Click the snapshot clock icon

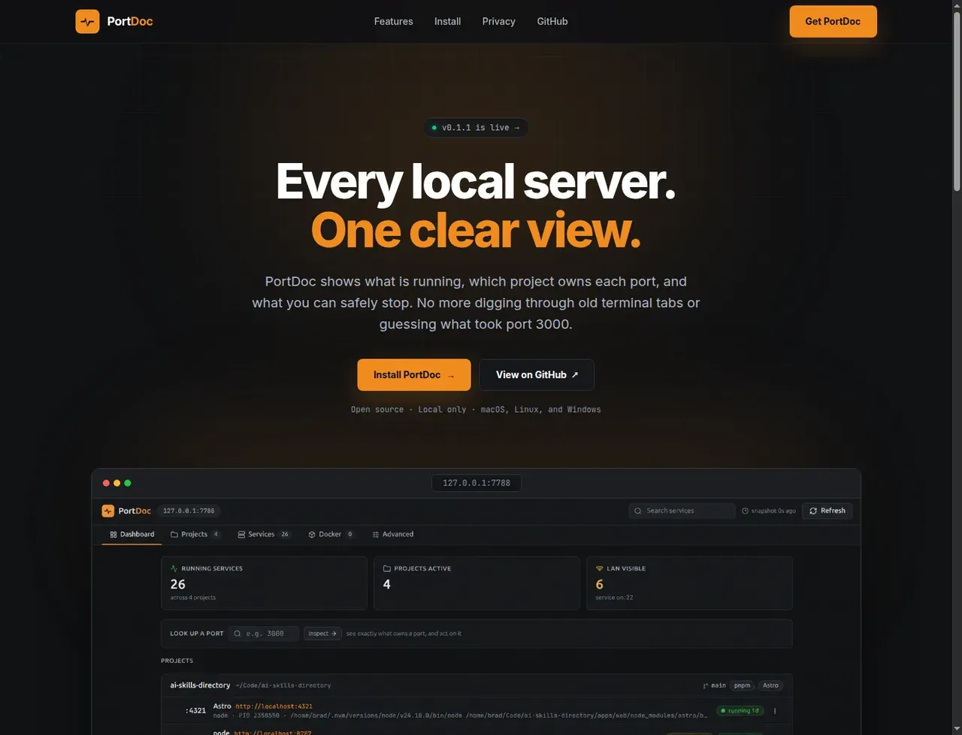point(745,511)
